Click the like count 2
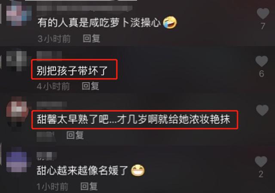 tap(261, 174)
